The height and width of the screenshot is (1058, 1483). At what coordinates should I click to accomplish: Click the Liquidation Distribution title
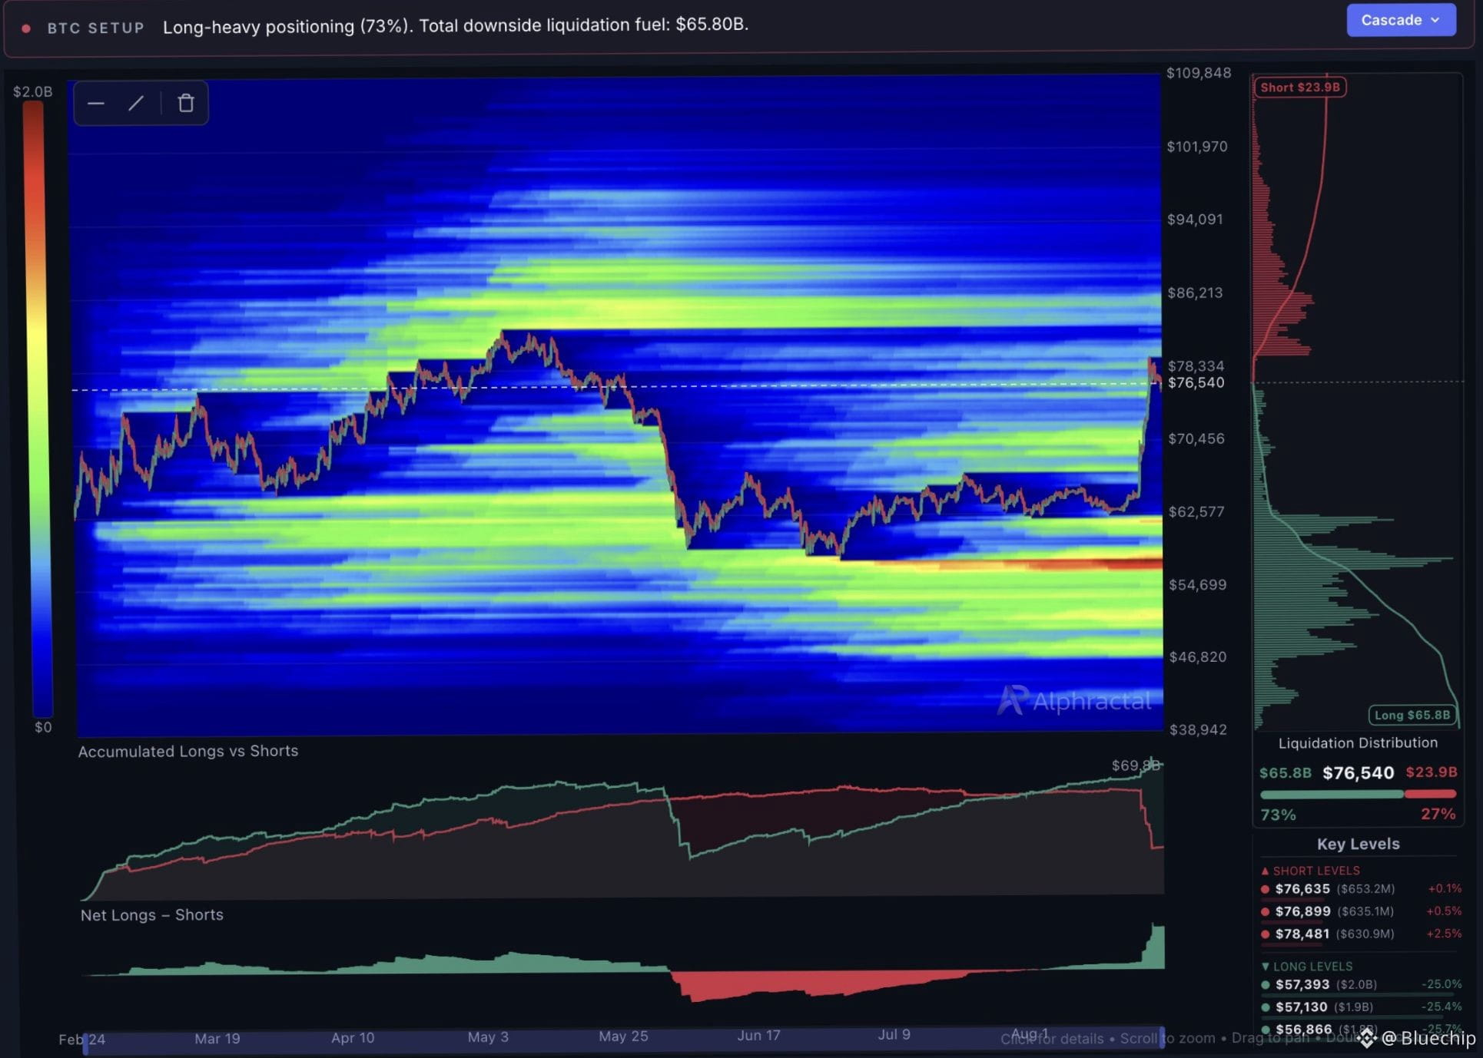[x=1358, y=742]
